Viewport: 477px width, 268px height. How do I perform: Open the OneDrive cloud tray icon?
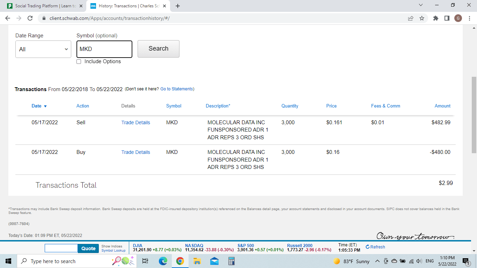coord(394,261)
